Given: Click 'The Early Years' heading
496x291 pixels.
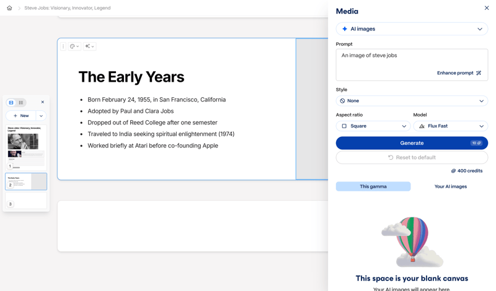Looking at the screenshot, I should click(131, 77).
